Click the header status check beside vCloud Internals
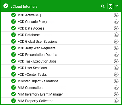The width and height of the screenshot is (122, 105). [x=6, y=6]
